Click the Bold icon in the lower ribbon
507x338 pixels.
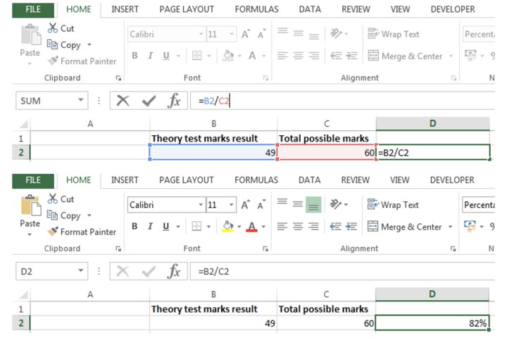click(134, 227)
